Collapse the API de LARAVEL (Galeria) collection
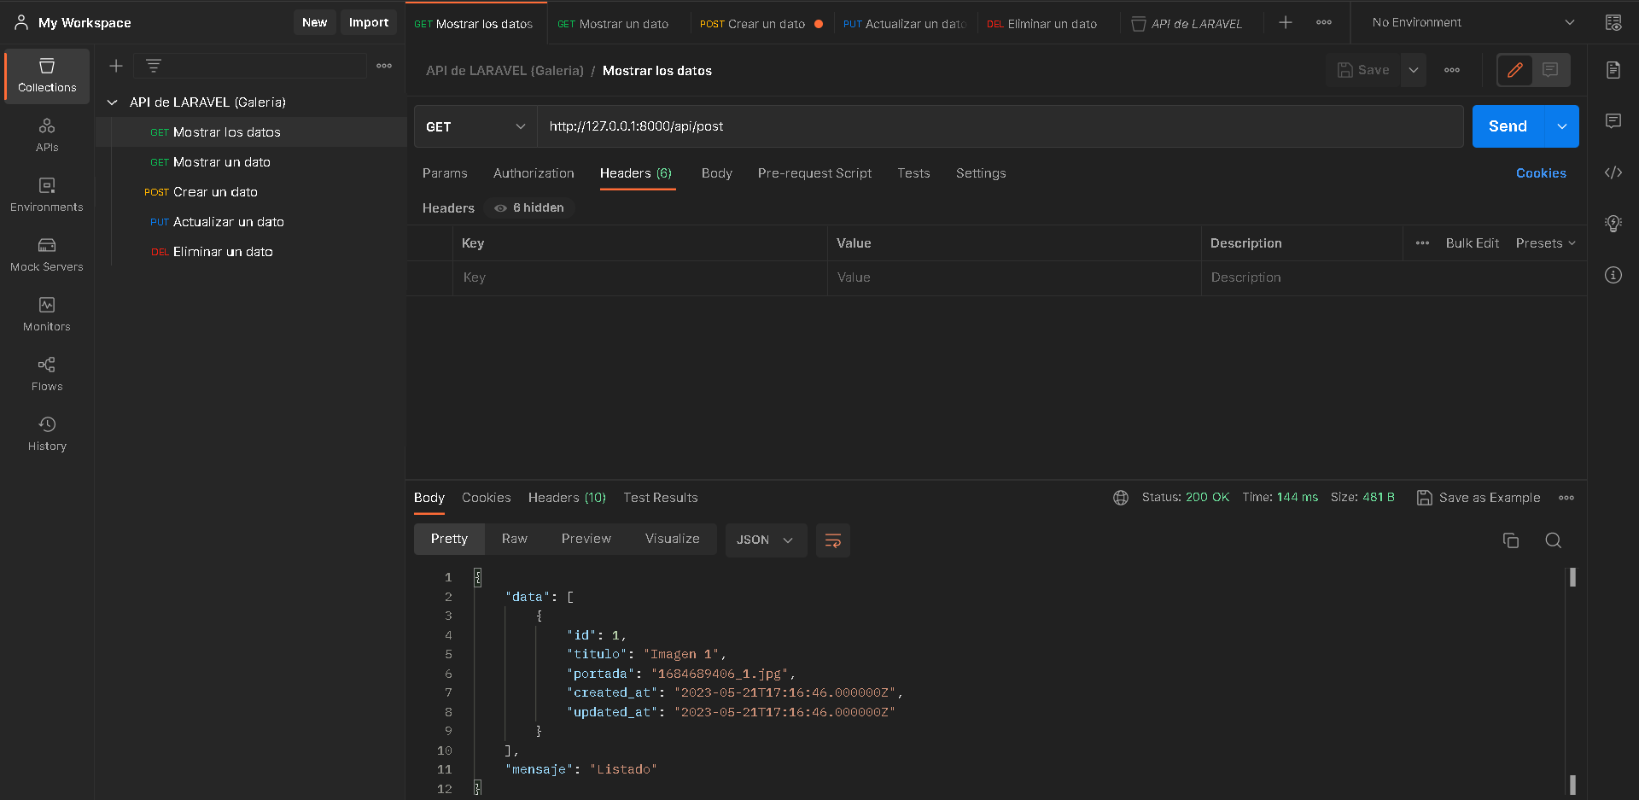1639x800 pixels. tap(112, 102)
